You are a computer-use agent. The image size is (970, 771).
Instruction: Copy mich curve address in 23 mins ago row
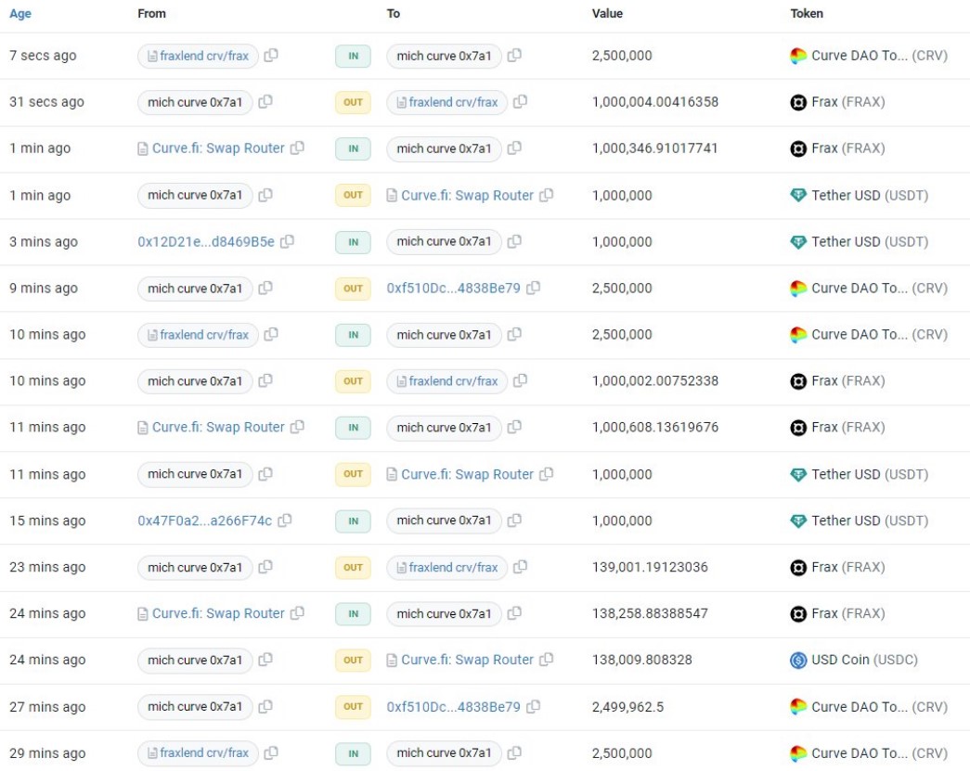coord(265,567)
